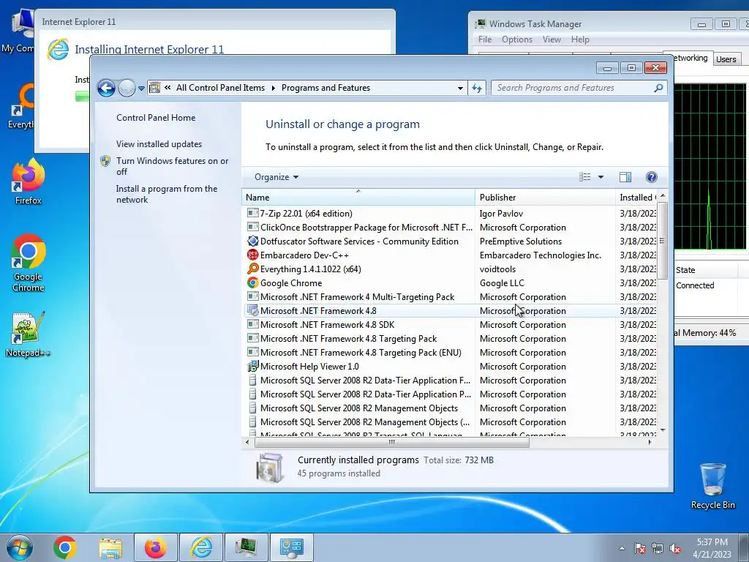Screen dimensions: 749x562
Task: Click the muted volume tray icon
Action: (x=675, y=548)
